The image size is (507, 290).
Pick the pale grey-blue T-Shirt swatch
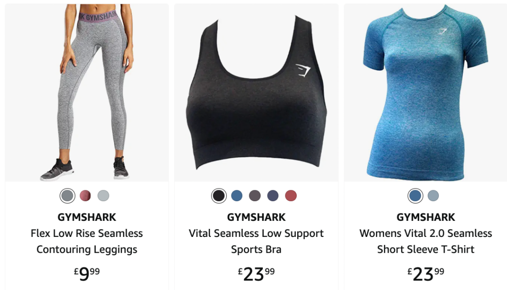coord(433,196)
